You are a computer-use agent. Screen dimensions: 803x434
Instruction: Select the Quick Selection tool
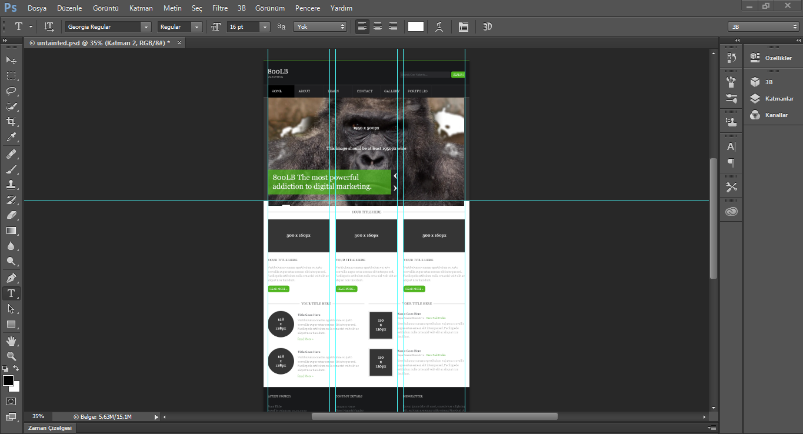pyautogui.click(x=11, y=106)
